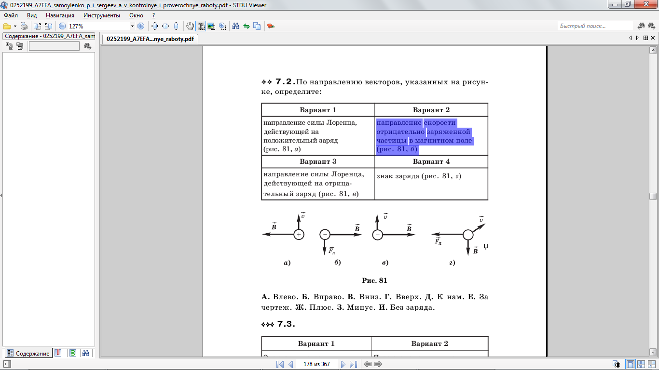Switch to the thumbnails sidebar tab
This screenshot has height=370, width=659.
click(72, 353)
